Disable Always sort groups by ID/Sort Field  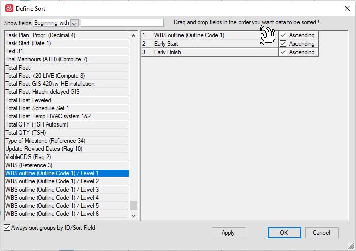click(7, 228)
